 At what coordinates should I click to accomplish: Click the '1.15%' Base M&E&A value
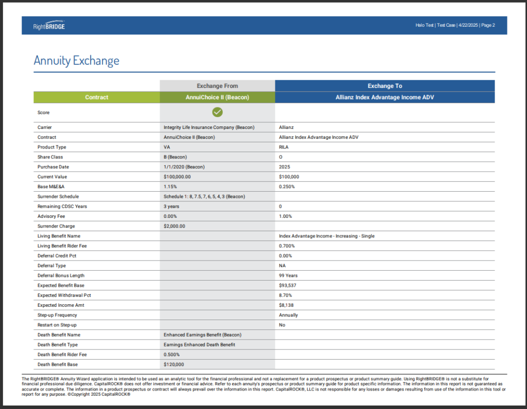click(x=170, y=187)
